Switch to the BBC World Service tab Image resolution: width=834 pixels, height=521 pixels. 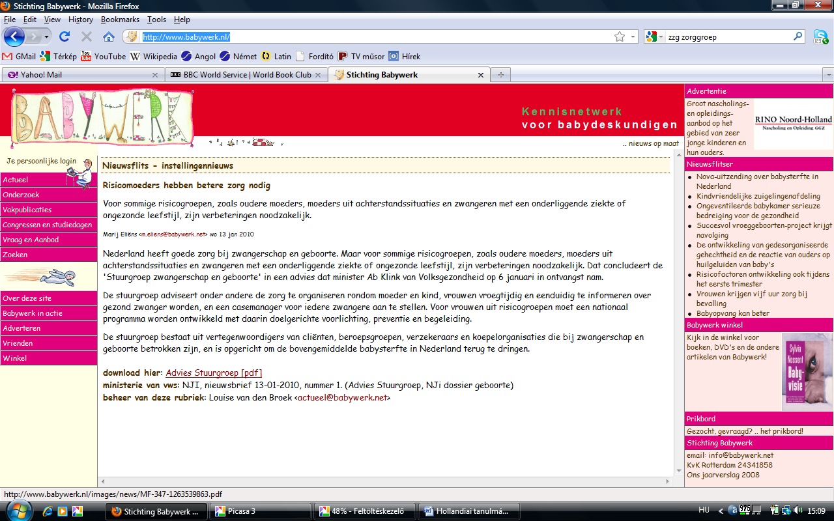click(x=245, y=75)
